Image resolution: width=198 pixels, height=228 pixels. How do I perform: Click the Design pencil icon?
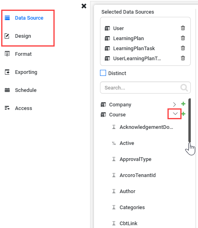7,36
